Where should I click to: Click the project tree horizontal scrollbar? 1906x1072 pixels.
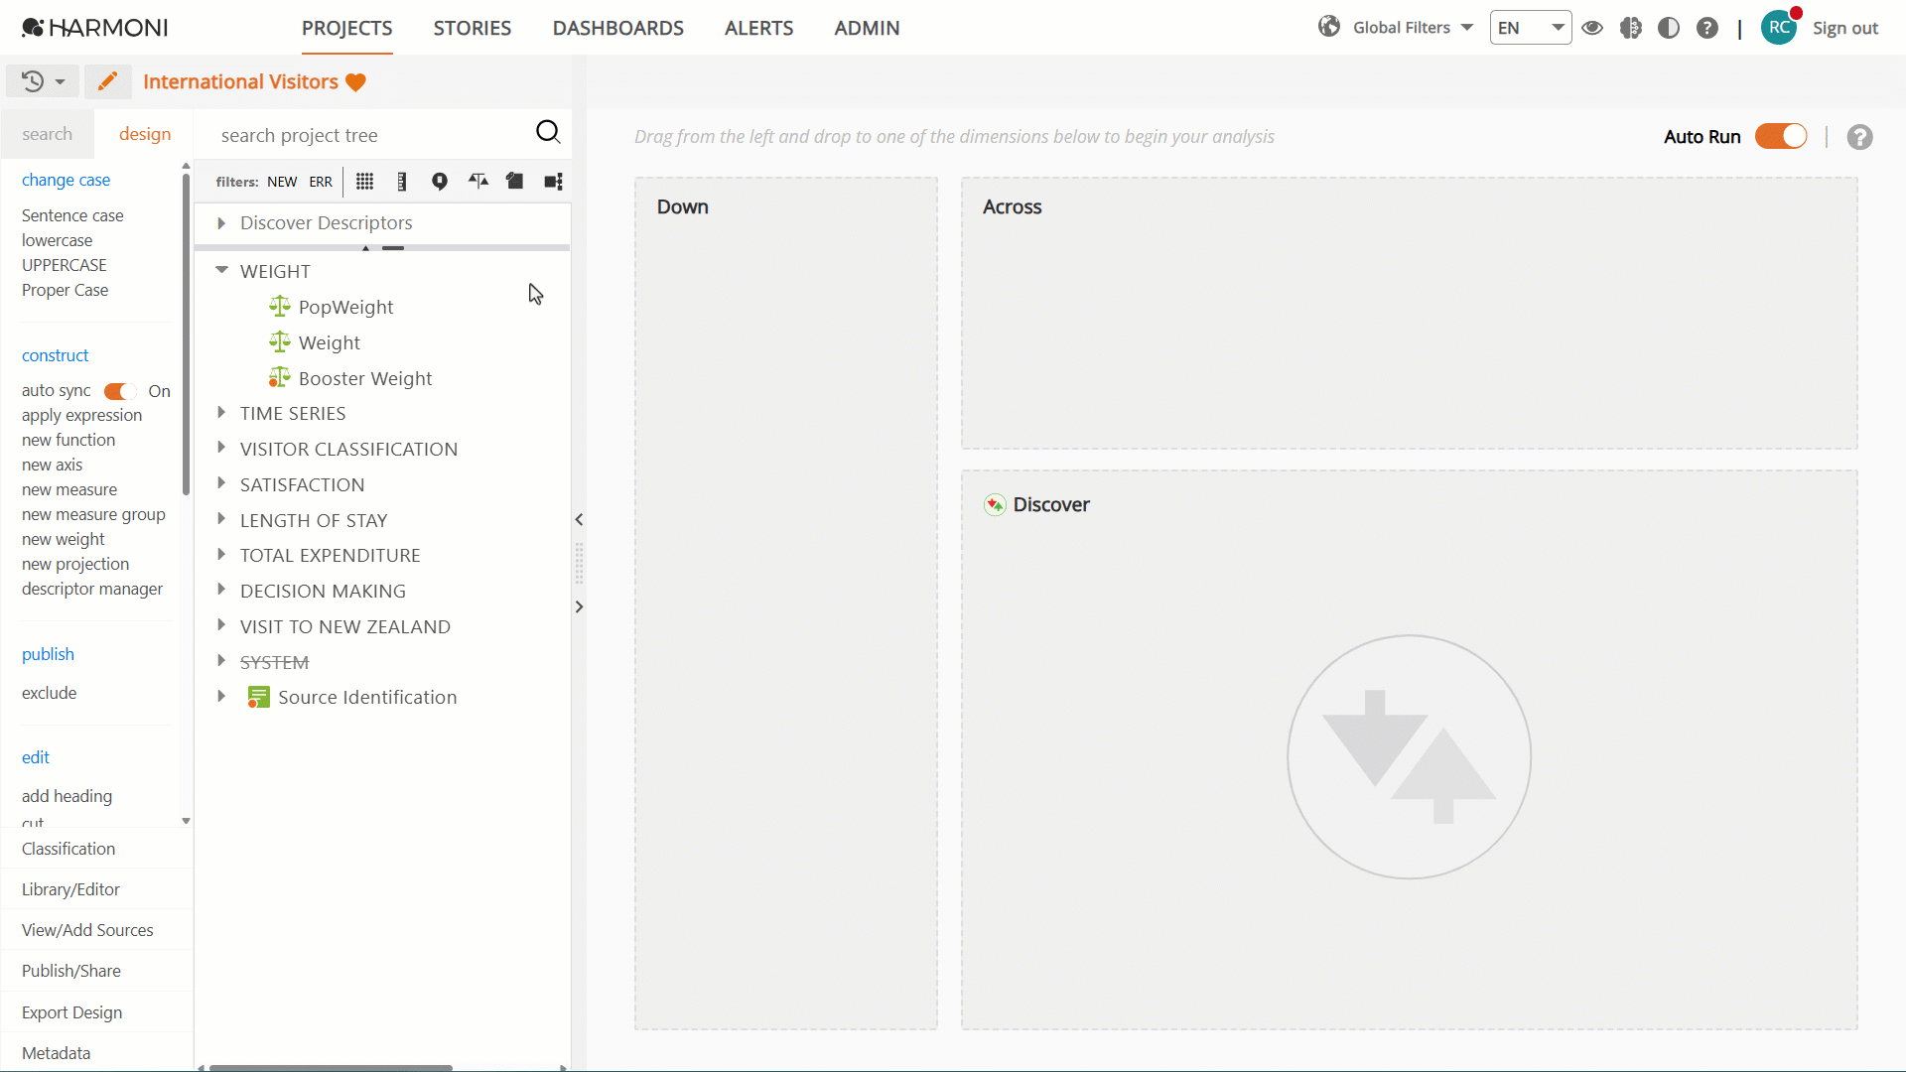point(330,1068)
